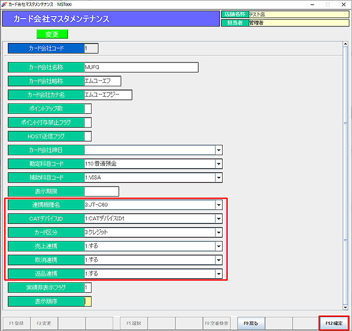This screenshot has width=352, height=331.
Task: Click the 取消連携 label
Action: coord(46,260)
